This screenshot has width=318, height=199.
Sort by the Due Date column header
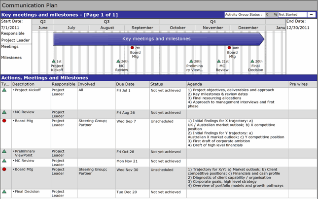(133, 84)
